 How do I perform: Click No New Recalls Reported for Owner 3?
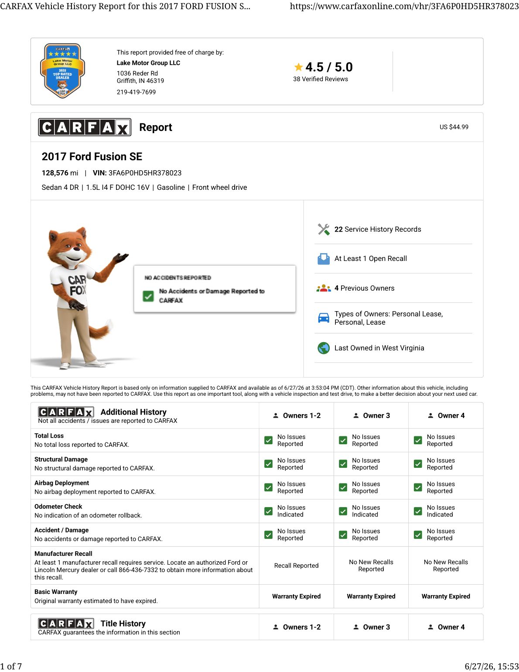pyautogui.click(x=371, y=566)
